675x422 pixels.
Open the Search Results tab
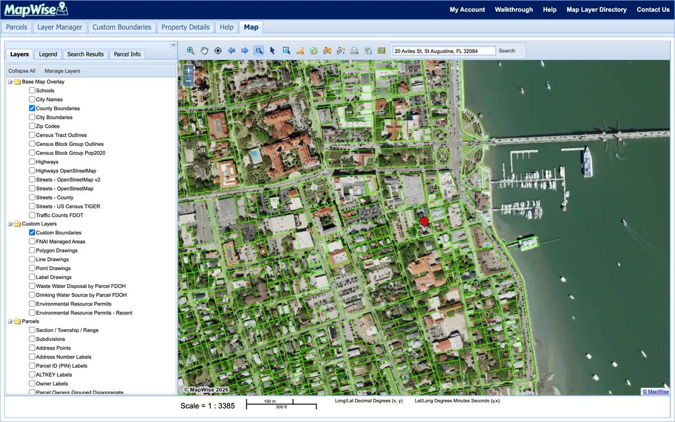[85, 54]
